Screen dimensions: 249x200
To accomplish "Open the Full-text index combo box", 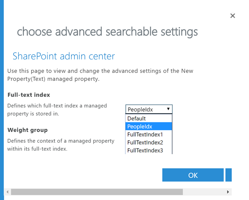I will 149,109.
